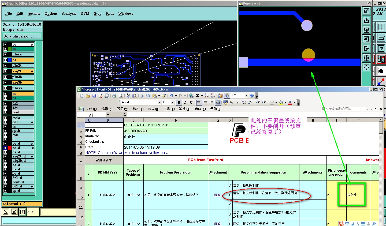Screen dimensions: 386x226
Task: Click the grid icon beside X Y field
Action: [23, 212]
